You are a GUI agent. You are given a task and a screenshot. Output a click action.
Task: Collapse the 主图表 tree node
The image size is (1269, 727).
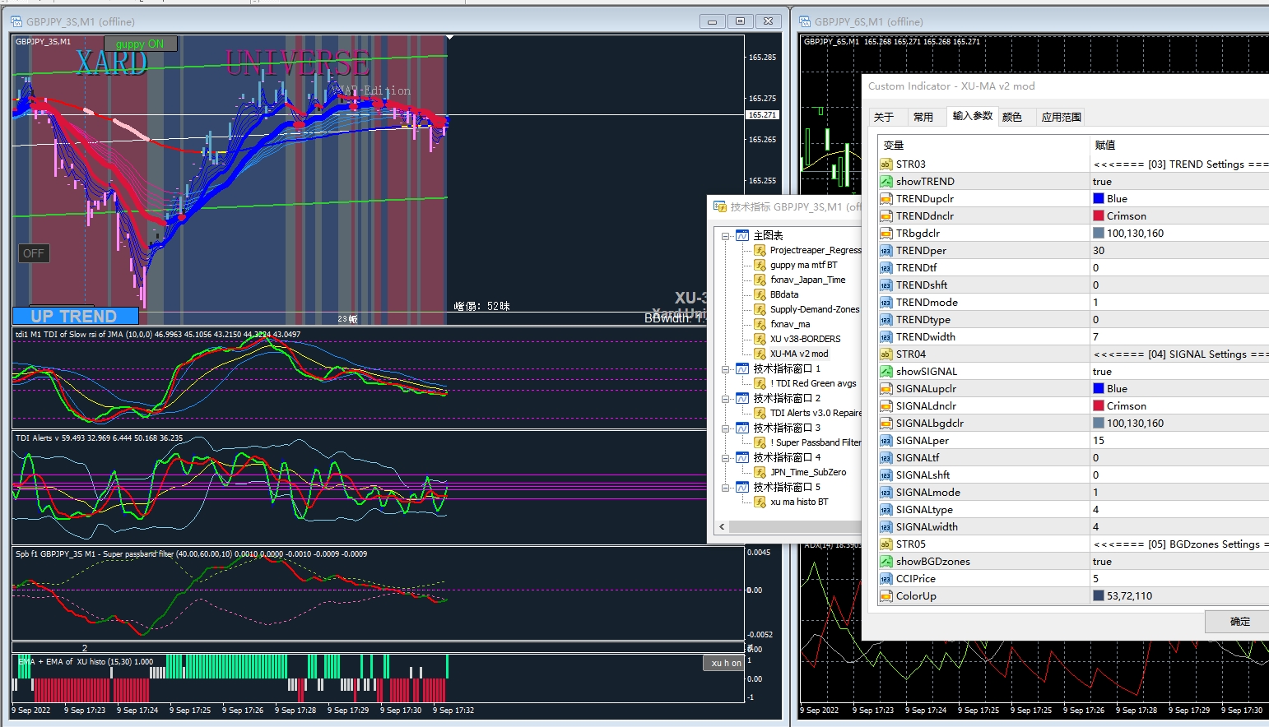coord(726,236)
